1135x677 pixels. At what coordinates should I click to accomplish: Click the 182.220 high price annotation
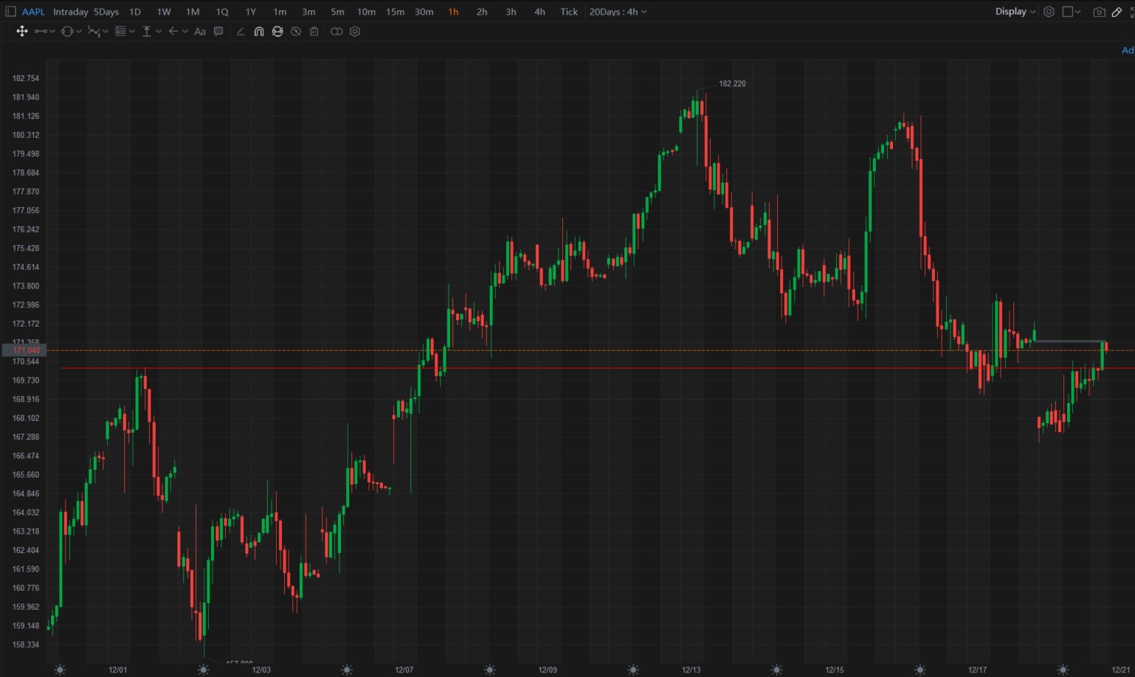732,83
